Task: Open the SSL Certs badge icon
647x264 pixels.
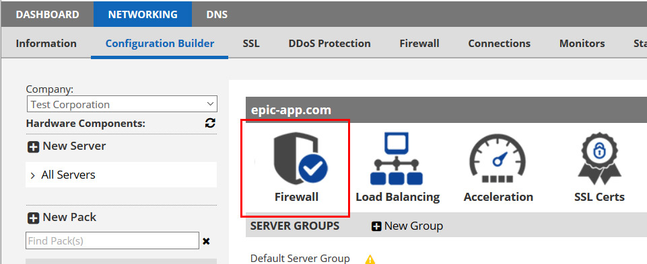Action: click(x=599, y=158)
